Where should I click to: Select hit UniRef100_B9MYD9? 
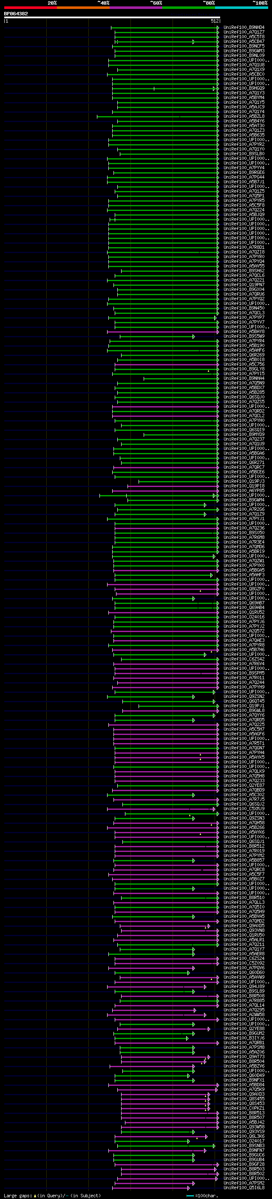coord(244,435)
